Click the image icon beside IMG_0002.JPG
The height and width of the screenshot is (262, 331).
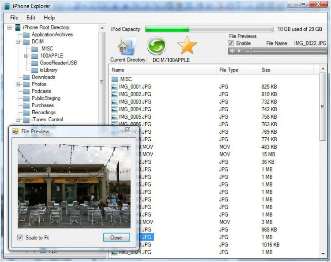point(115,94)
